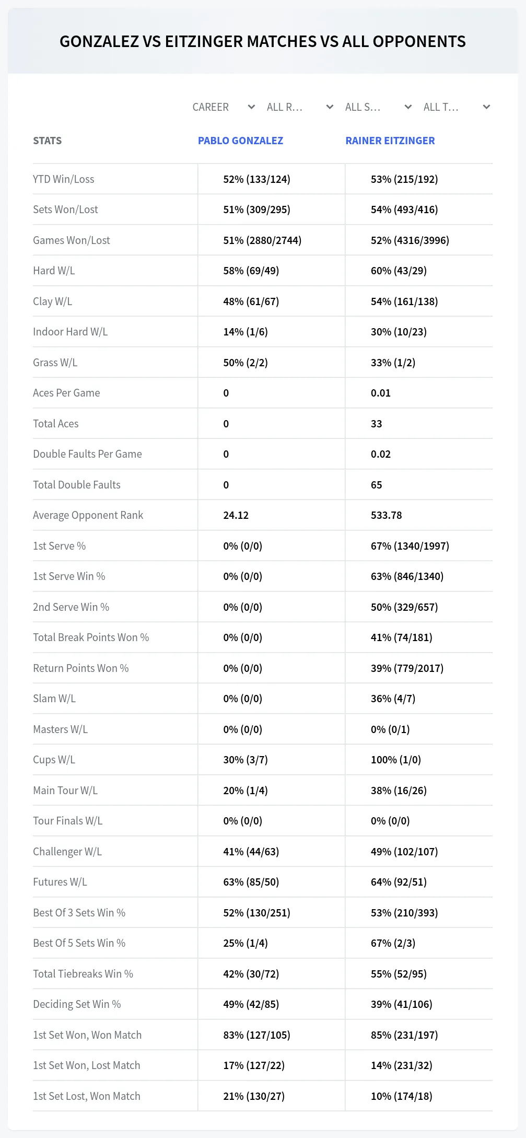The image size is (526, 1138).
Task: Select Gonzalez's Hard W/L value 58% (69/49)
Action: [251, 271]
